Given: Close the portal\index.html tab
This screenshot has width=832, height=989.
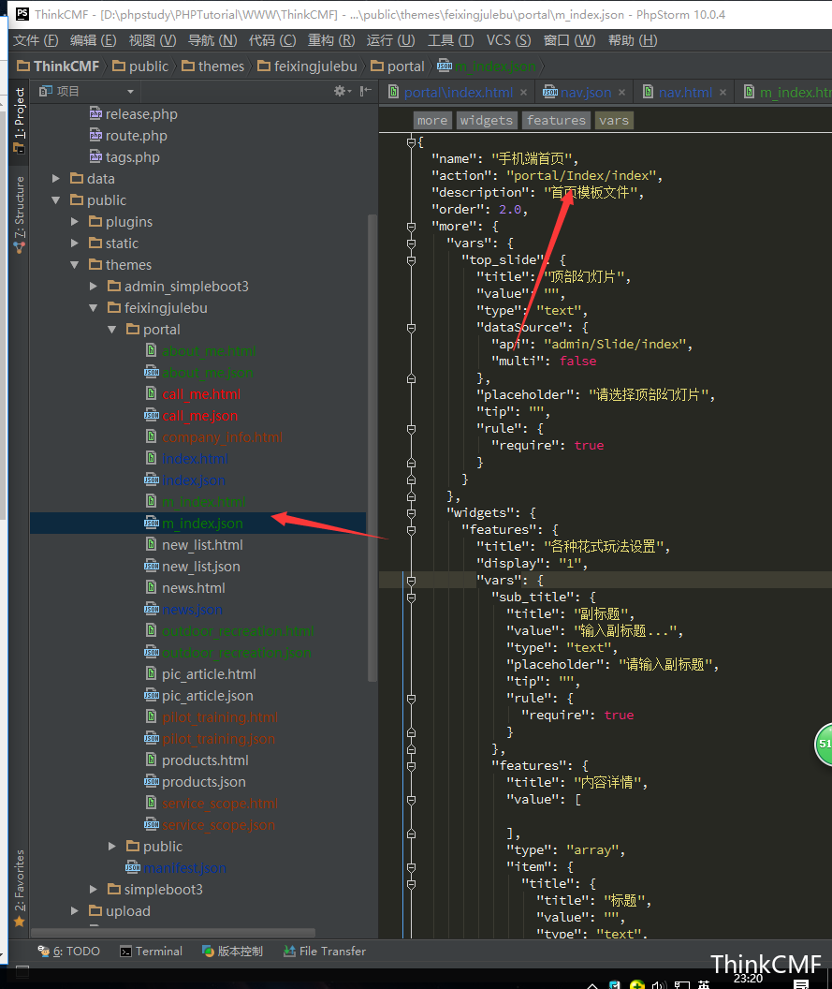Looking at the screenshot, I should pos(524,93).
